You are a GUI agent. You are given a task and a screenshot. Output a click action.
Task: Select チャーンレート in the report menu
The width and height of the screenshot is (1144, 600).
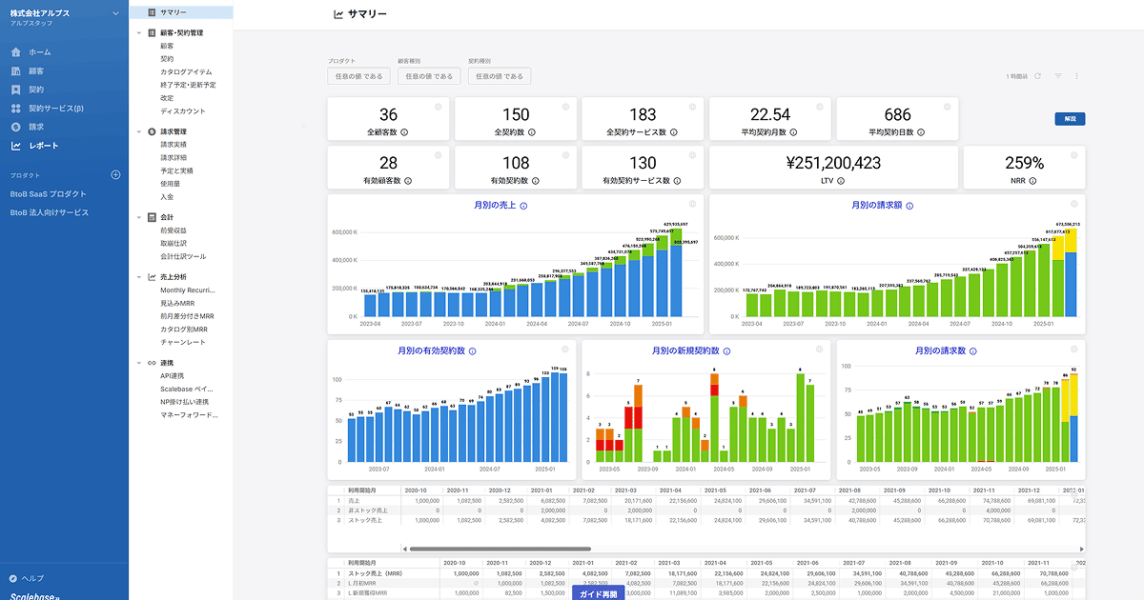182,342
